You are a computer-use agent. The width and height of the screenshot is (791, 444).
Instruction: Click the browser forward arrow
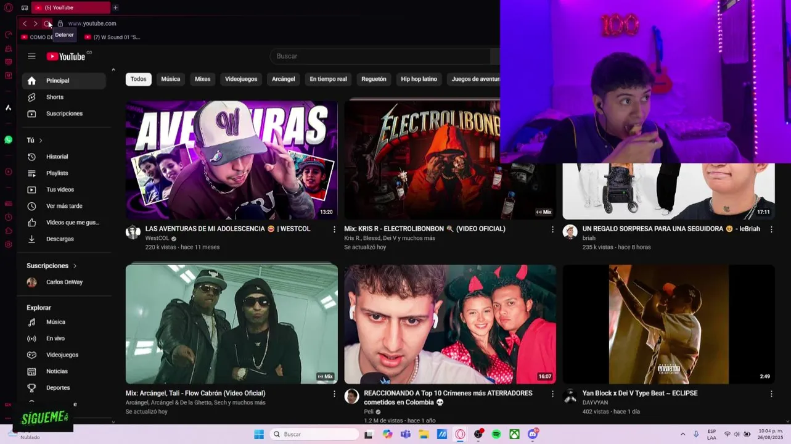[x=35, y=23]
